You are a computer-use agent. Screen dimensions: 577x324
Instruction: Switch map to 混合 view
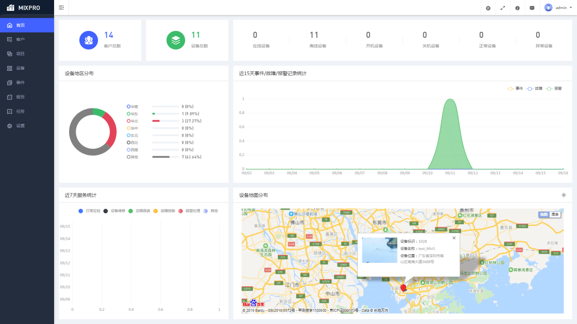click(x=555, y=214)
